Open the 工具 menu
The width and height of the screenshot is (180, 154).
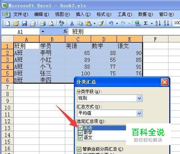[125, 14]
